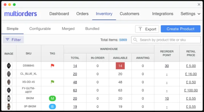Open the CL_BLUE_XL product thumbnail
This screenshot has width=204, height=112.
9,74
